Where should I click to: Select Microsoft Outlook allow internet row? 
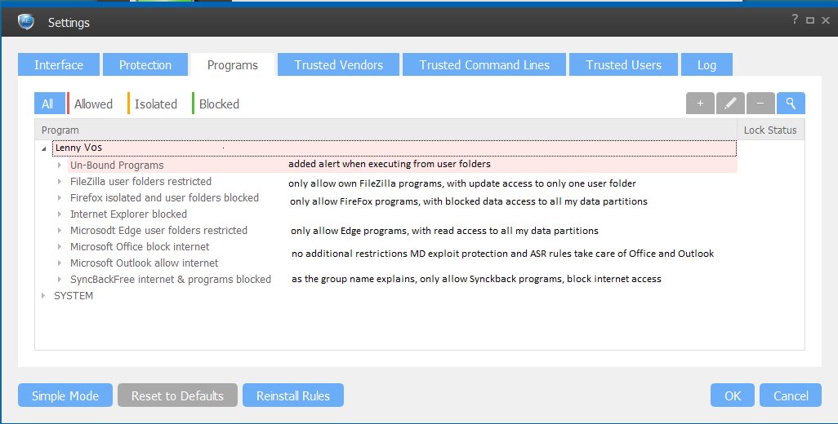(x=145, y=263)
